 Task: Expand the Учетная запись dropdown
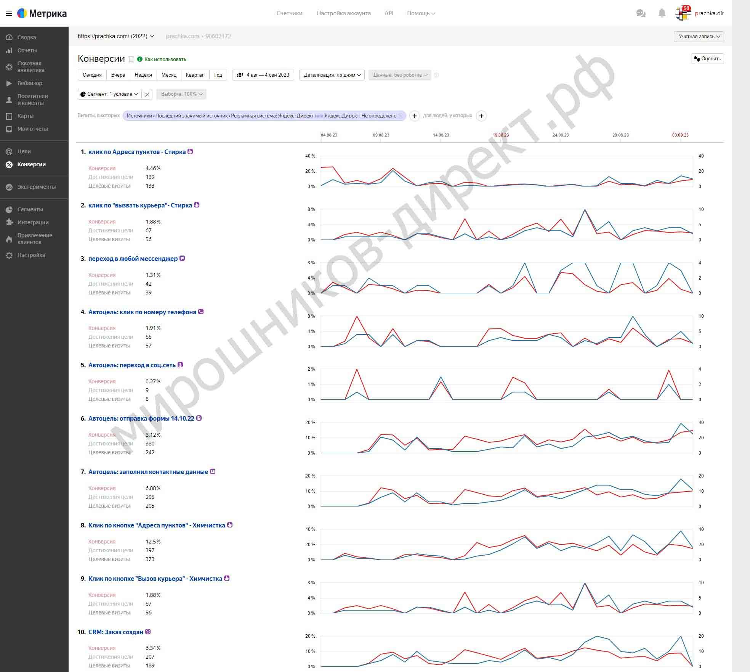pos(699,37)
